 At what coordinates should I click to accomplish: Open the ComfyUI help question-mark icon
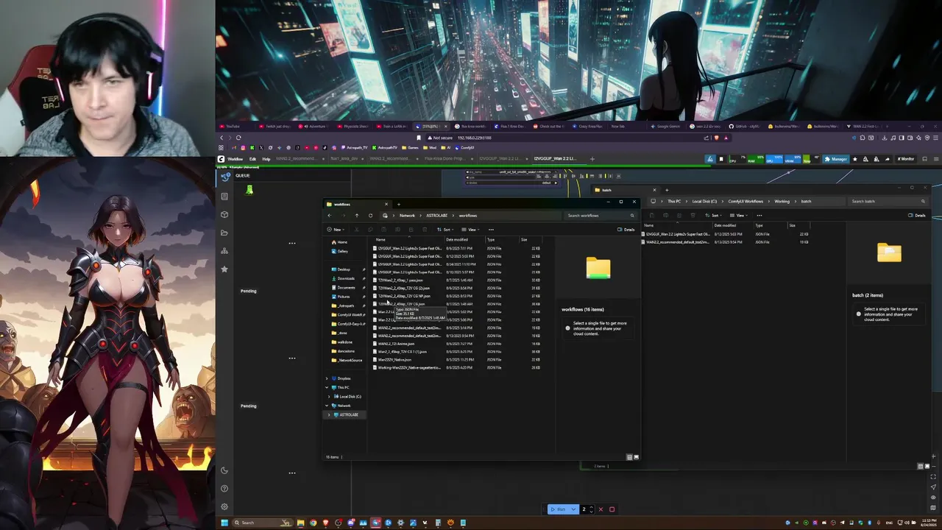pyautogui.click(x=224, y=489)
